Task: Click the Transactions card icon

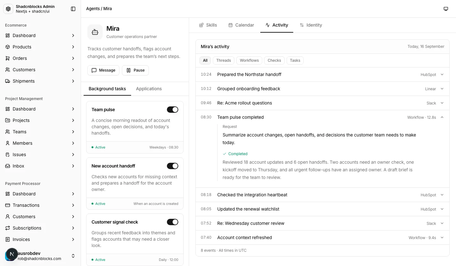Action: coord(8,205)
